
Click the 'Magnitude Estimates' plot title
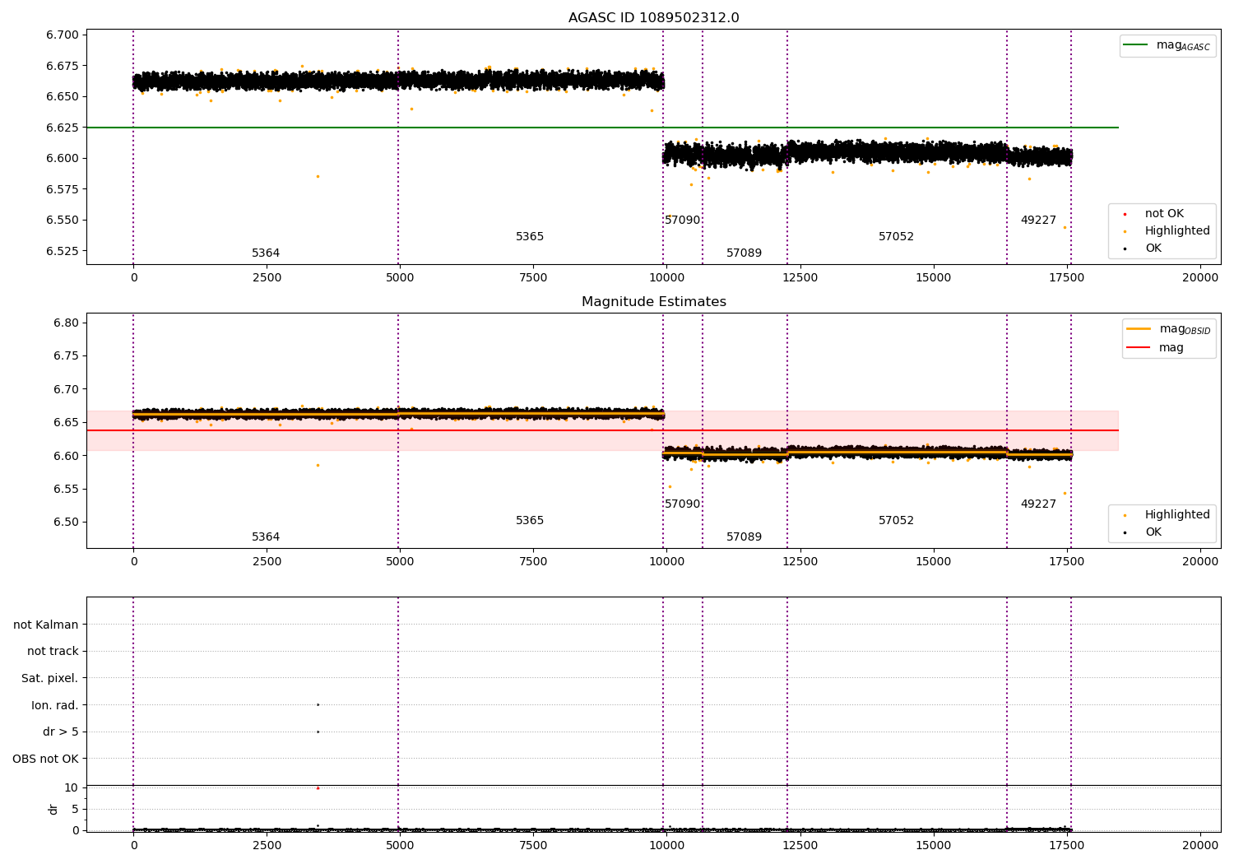[x=653, y=302]
